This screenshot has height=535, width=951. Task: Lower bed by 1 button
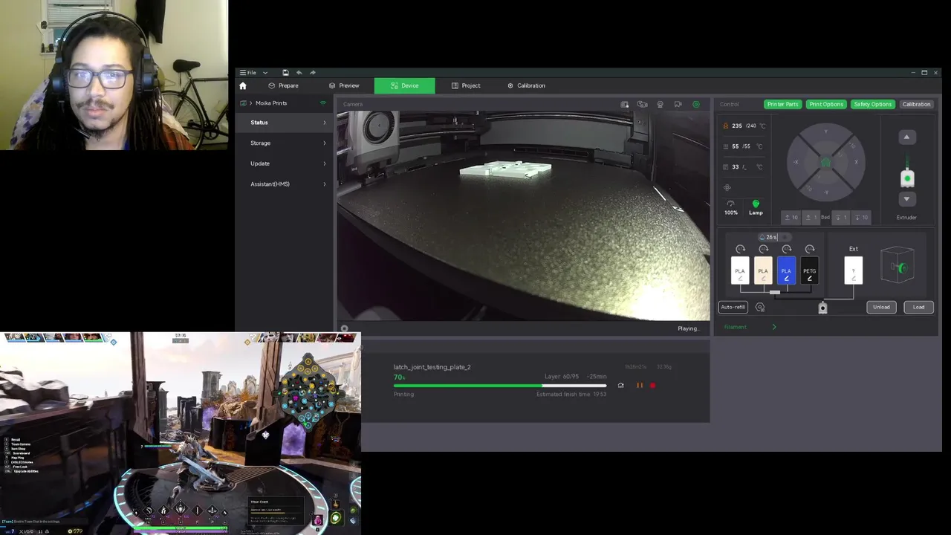click(x=841, y=217)
